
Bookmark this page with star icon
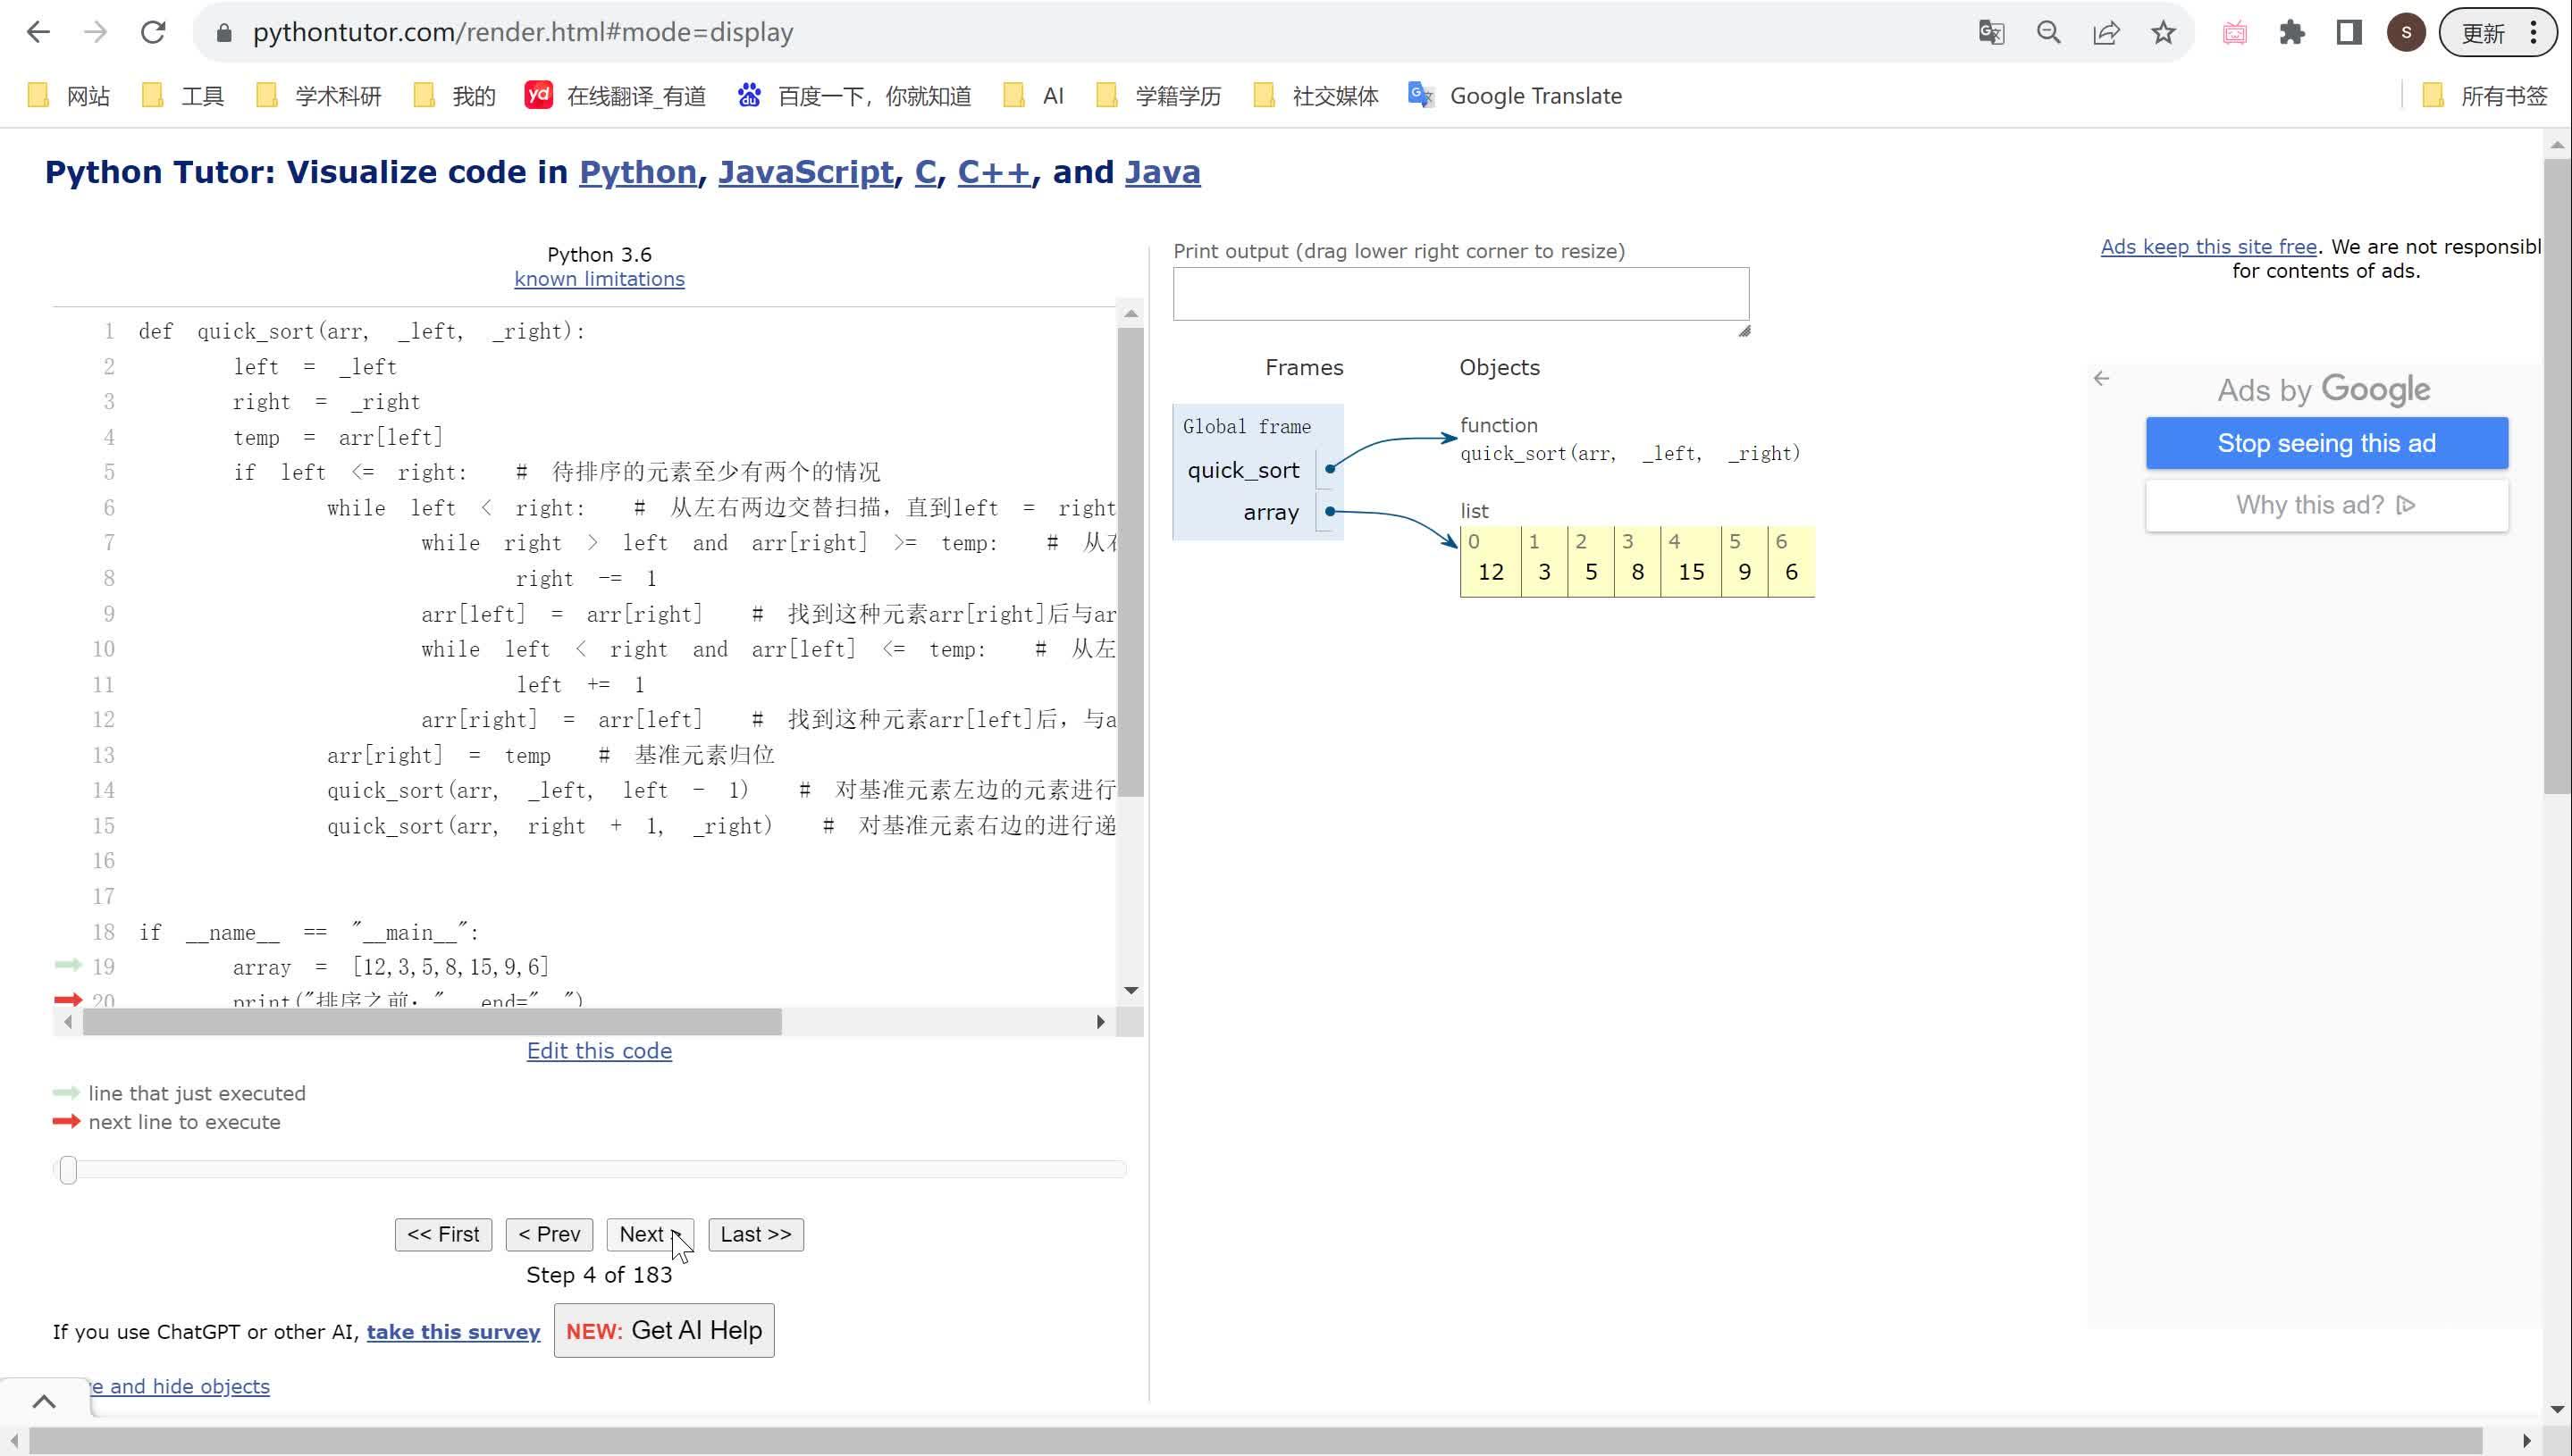point(2163,33)
